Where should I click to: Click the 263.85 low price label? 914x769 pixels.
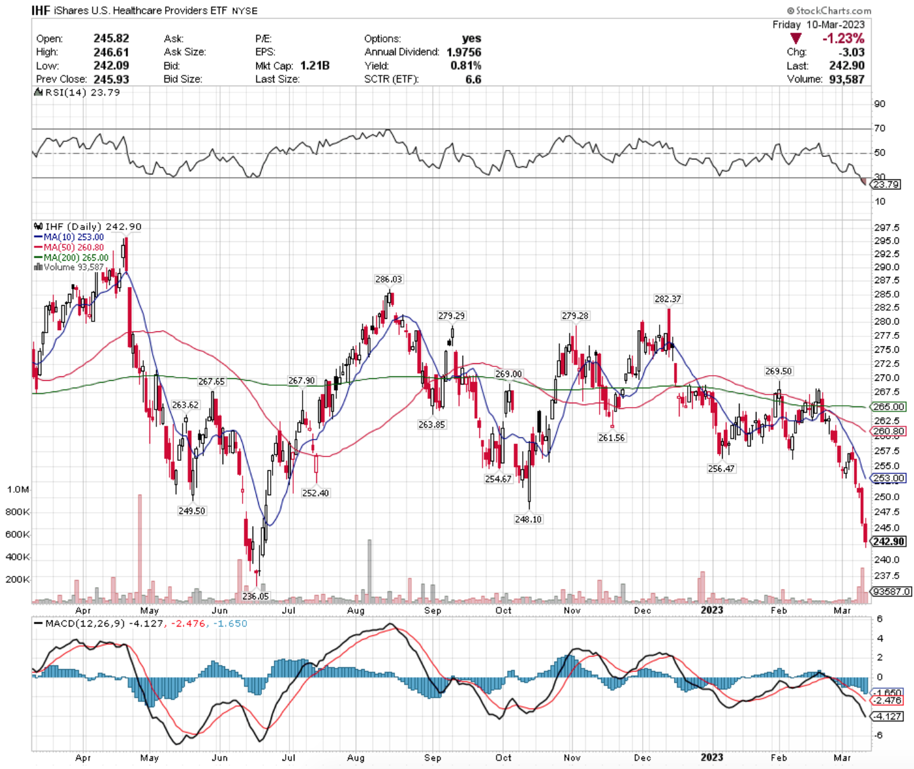pos(431,425)
